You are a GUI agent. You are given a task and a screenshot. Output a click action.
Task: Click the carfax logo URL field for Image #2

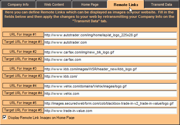(110, 52)
